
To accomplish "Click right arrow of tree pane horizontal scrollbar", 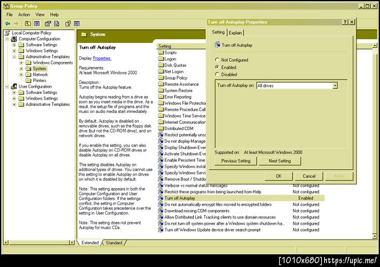I will (x=72, y=242).
